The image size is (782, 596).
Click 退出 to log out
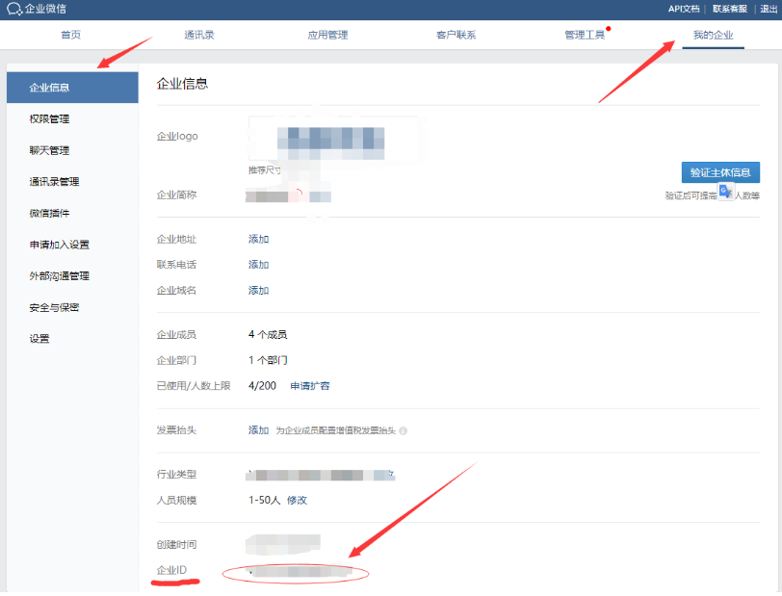pos(769,10)
